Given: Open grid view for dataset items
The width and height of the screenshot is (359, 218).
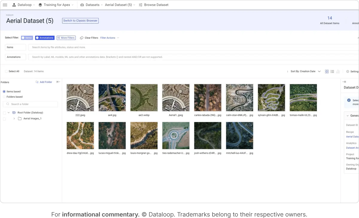Looking at the screenshot, I should (x=327, y=71).
